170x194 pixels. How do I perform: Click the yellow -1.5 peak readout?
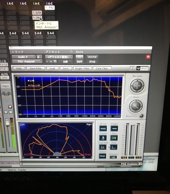[x=139, y=157]
